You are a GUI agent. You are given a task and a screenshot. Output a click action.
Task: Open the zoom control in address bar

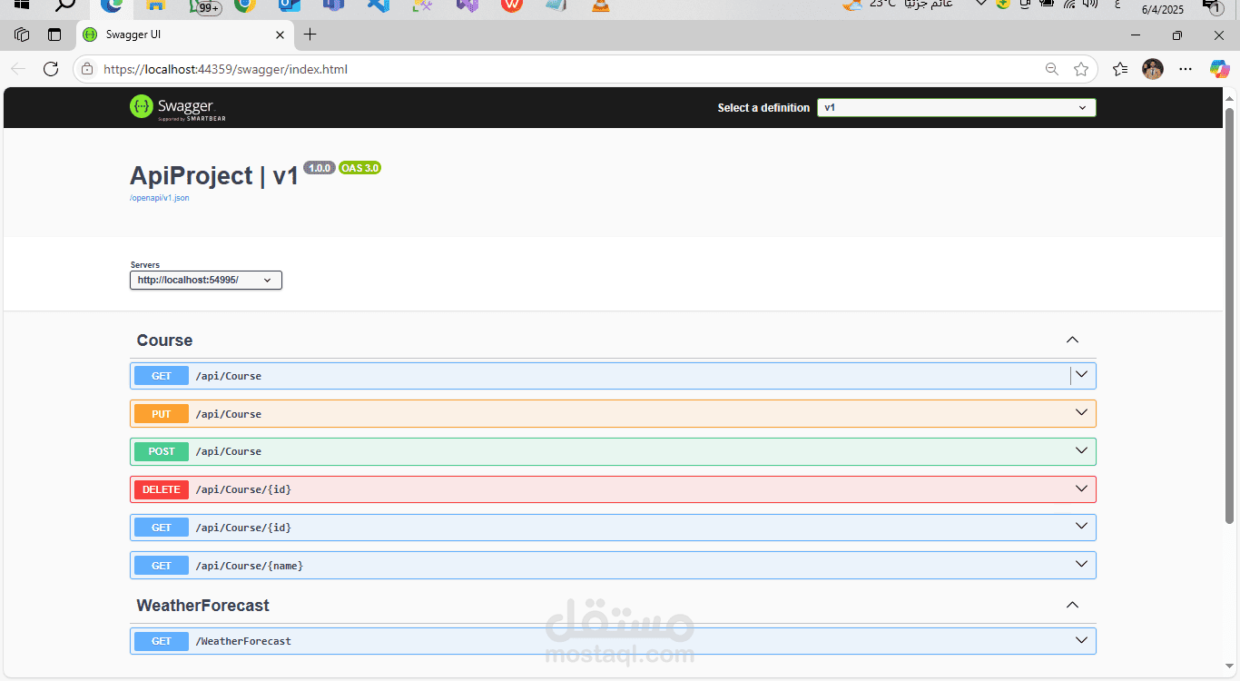1051,69
